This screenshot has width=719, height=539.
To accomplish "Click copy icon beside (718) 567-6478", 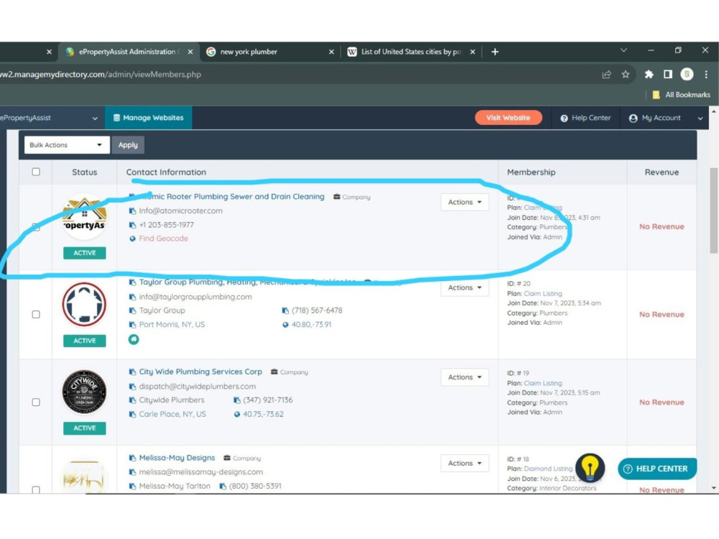I will [285, 310].
